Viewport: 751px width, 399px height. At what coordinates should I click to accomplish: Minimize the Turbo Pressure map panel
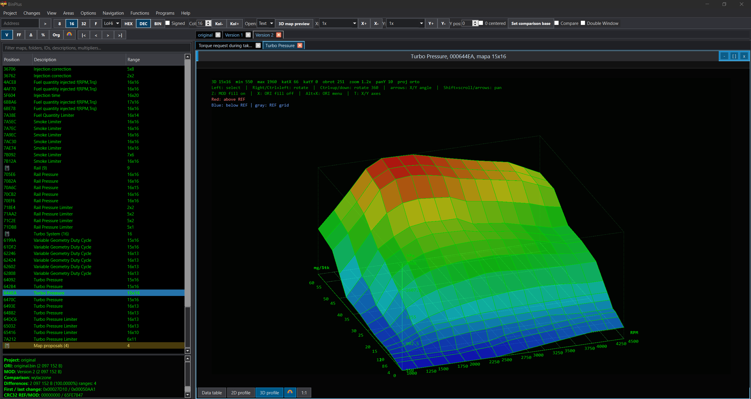tap(724, 56)
